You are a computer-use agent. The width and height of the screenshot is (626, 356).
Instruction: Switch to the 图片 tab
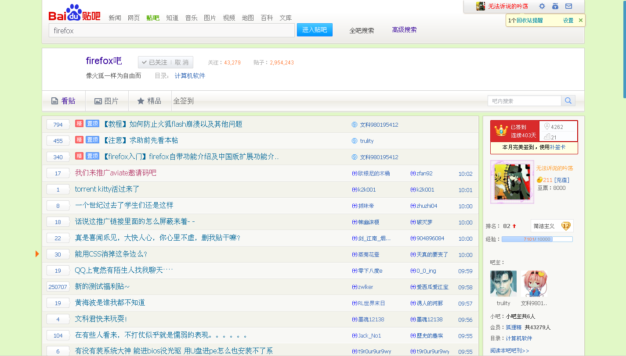[x=107, y=101]
